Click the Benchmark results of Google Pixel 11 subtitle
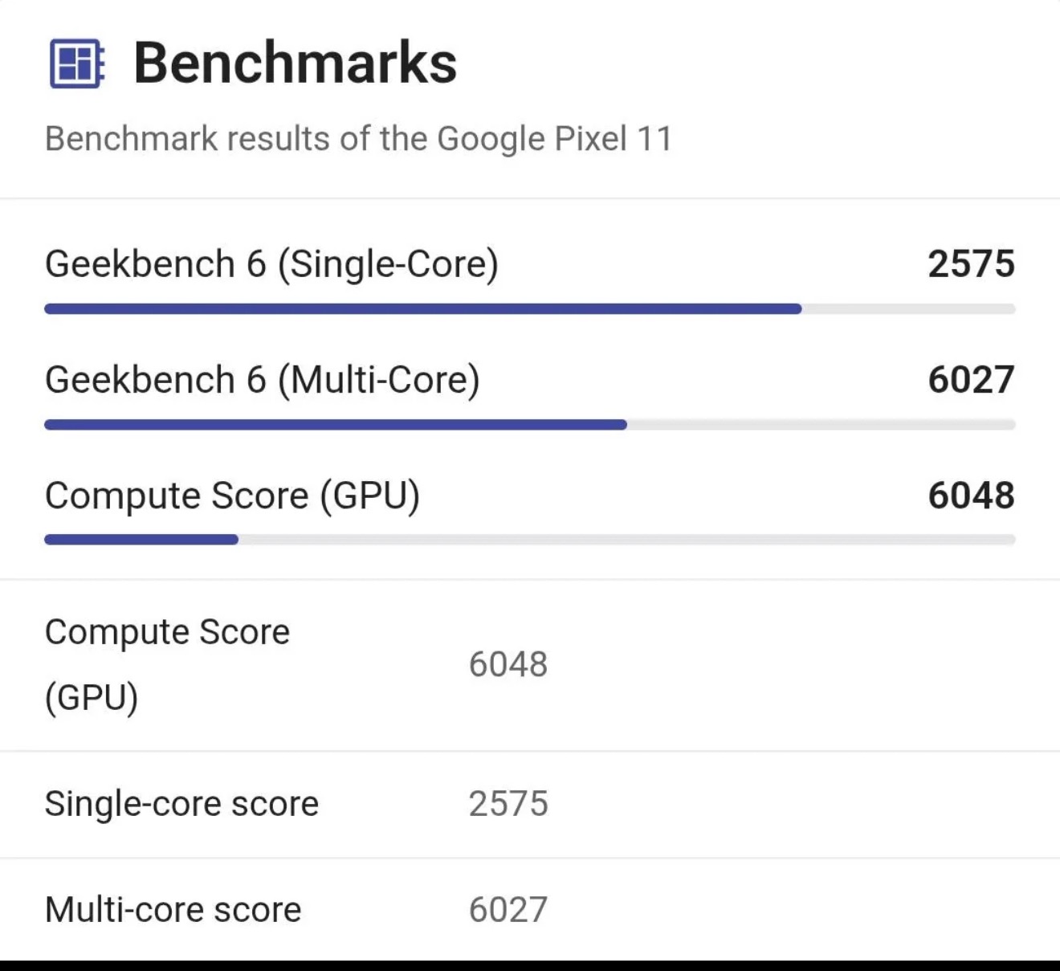This screenshot has width=1060, height=971. [x=358, y=138]
